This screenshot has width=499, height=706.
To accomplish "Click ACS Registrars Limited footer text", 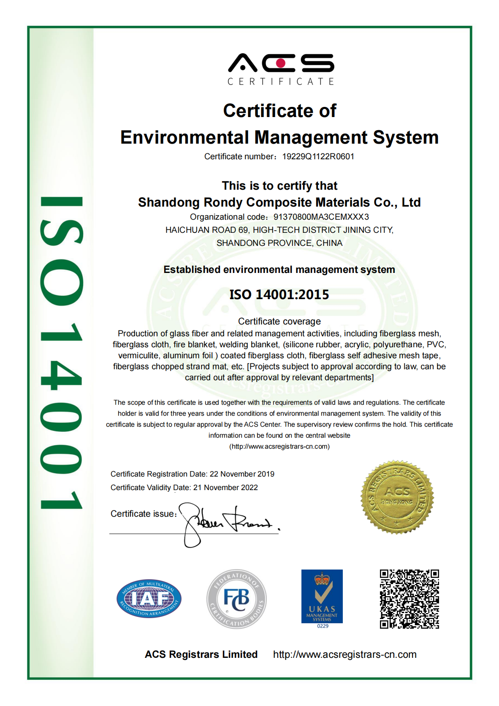I will tap(201, 654).
